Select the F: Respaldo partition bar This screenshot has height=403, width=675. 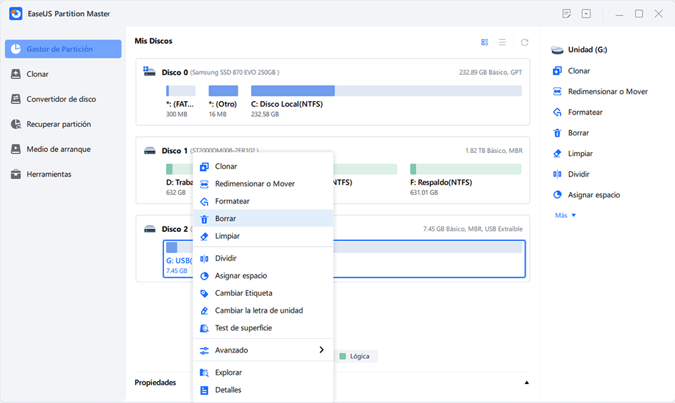point(465,169)
